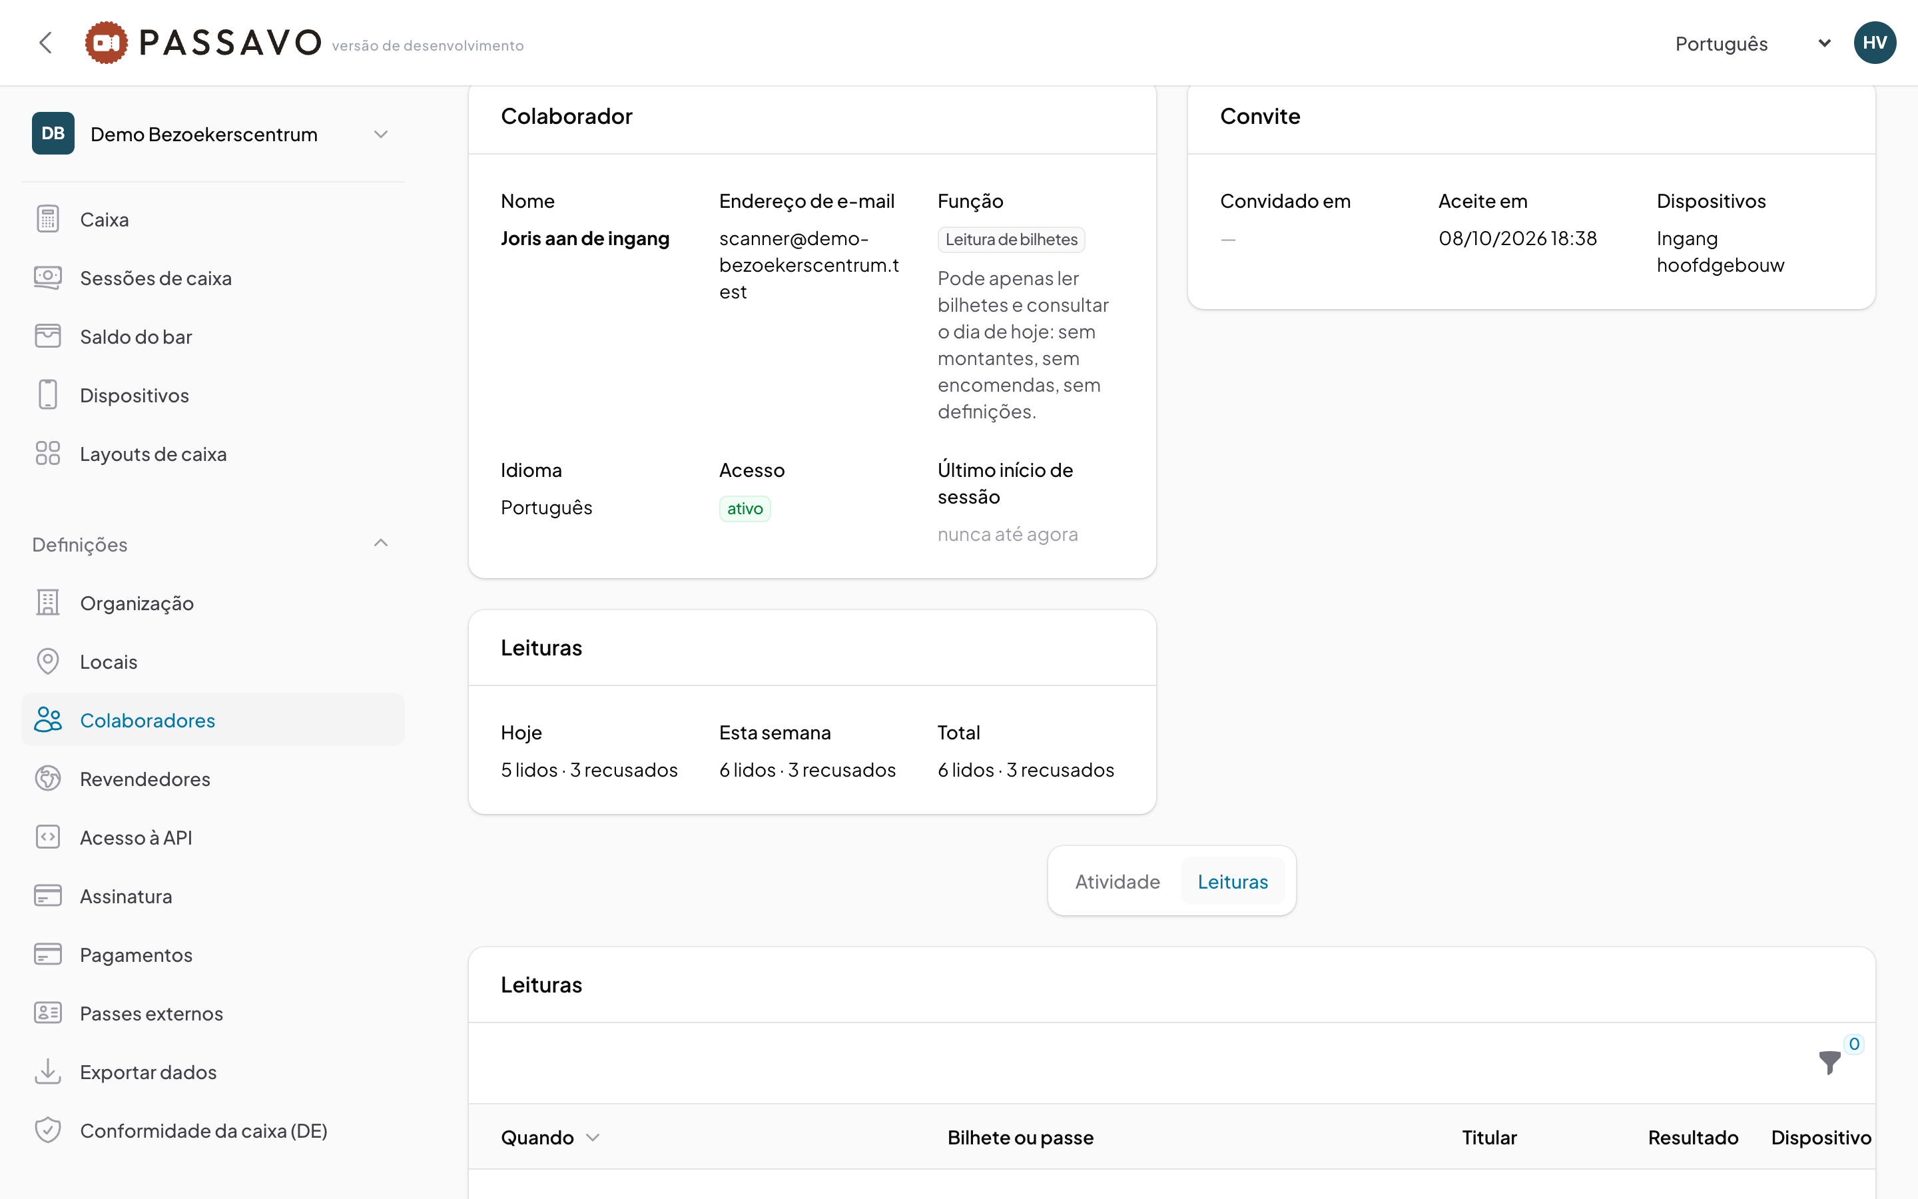Go to Pagamentos settings

213,955
